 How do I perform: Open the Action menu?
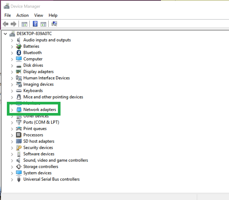pos(22,15)
